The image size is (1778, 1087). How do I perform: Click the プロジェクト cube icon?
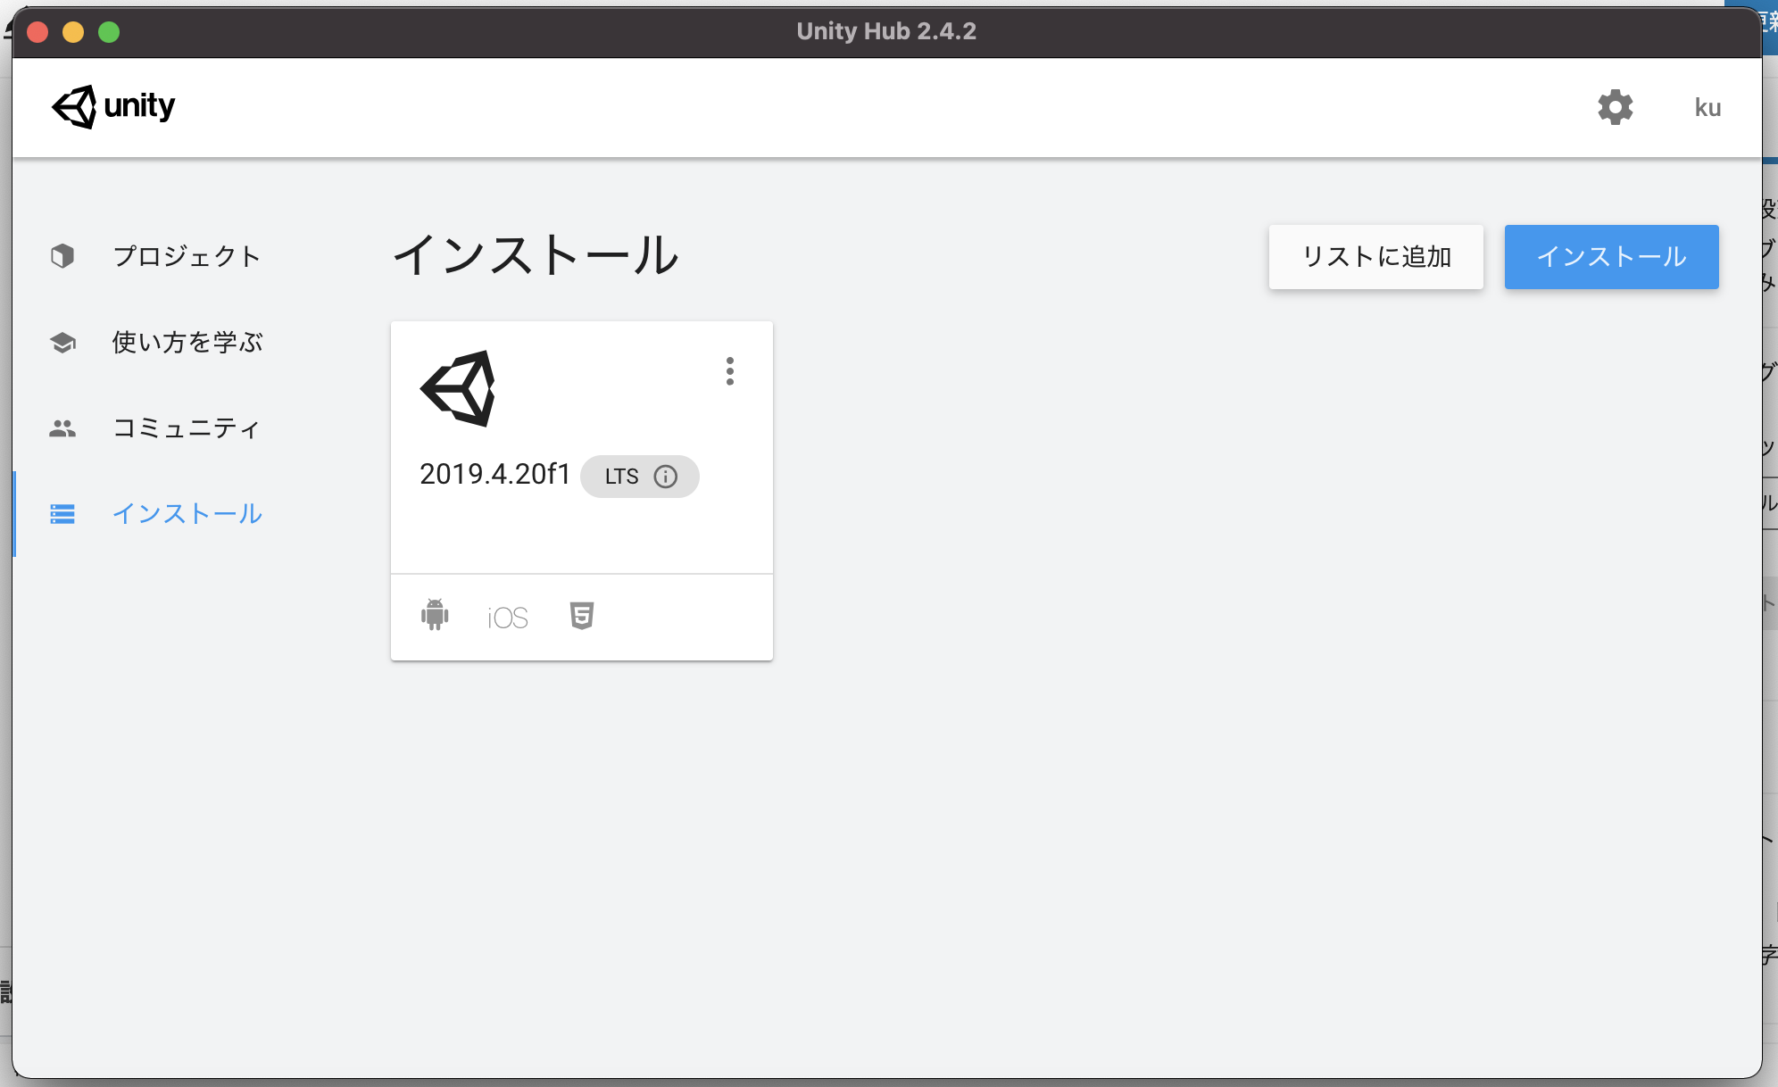tap(62, 256)
